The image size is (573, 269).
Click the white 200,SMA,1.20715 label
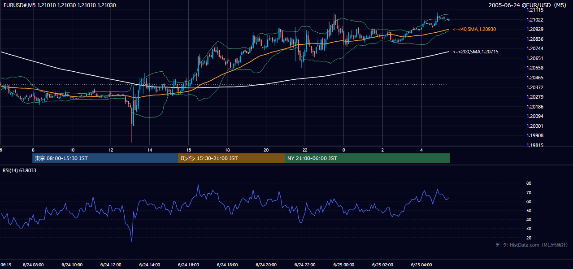coord(476,52)
